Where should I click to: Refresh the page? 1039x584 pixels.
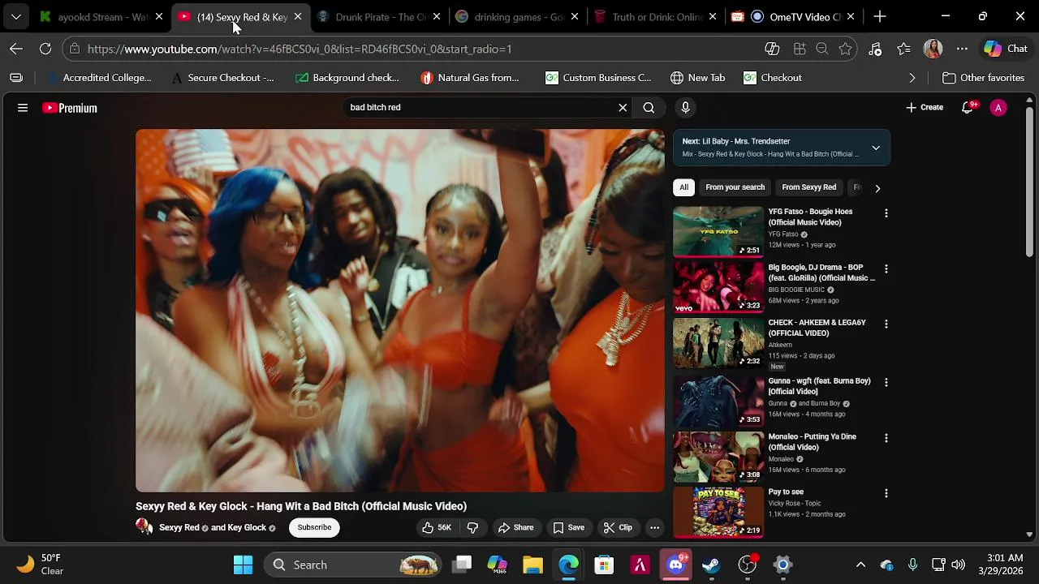point(45,49)
